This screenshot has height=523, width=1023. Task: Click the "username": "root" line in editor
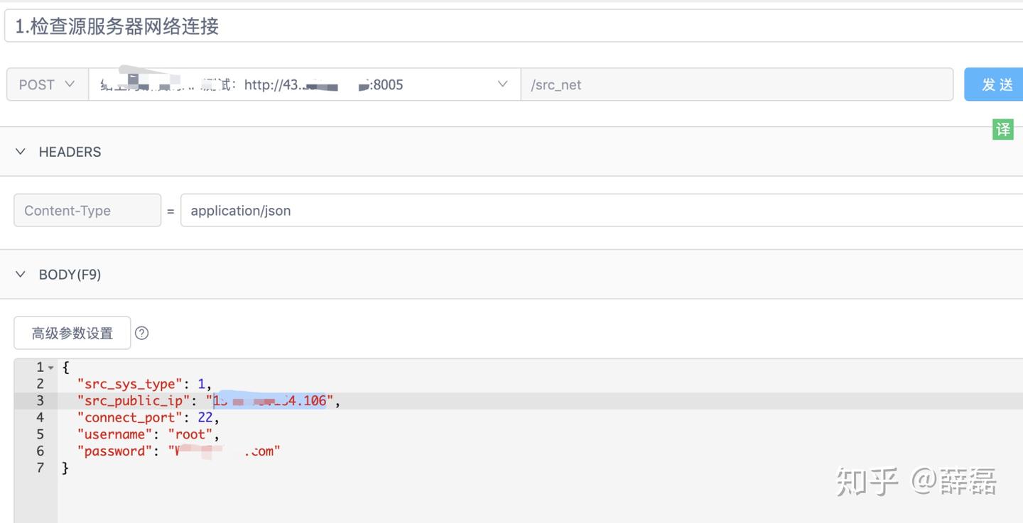(540, 434)
